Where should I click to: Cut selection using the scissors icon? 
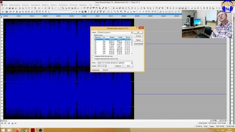[x=19, y=8]
